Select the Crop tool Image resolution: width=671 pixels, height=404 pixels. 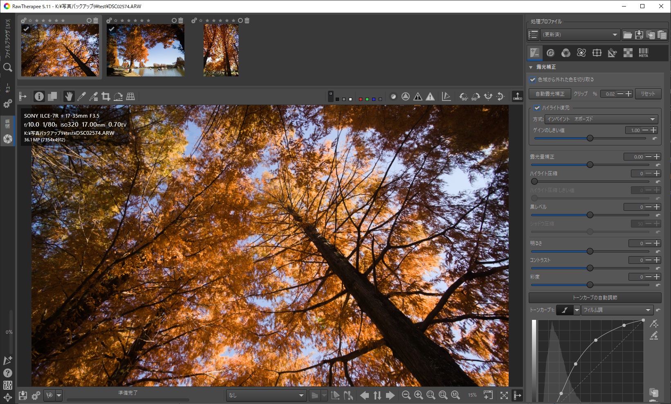coord(106,96)
